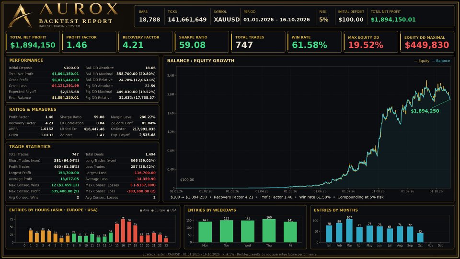Click the Jul bar showing 64 entries
The height and width of the screenshot is (259, 460).
pyautogui.click(x=390, y=235)
